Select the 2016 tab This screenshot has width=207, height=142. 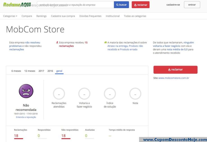[50, 71]
